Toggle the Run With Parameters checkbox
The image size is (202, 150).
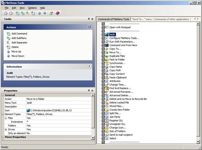pos(103,42)
